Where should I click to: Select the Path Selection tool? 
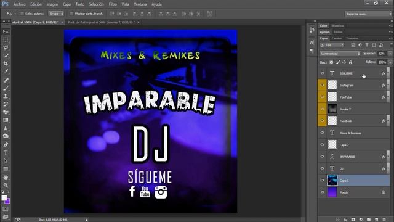pyautogui.click(x=6, y=160)
